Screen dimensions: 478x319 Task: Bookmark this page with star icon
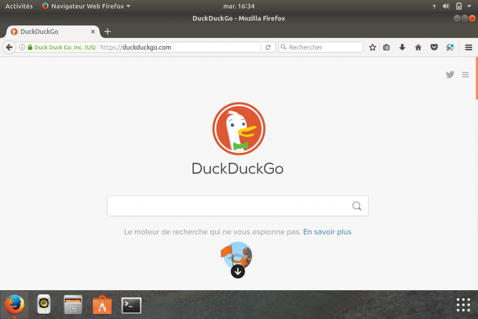pyautogui.click(x=372, y=47)
